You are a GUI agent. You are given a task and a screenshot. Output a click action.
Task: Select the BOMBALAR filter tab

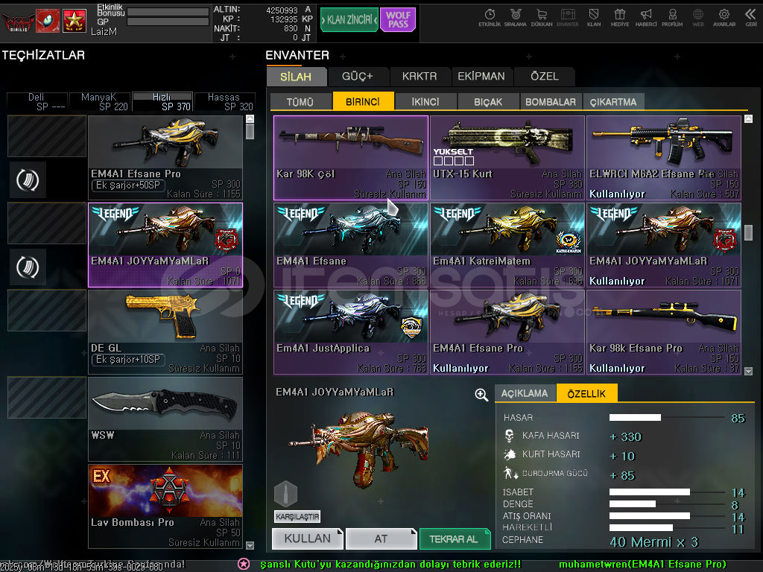coord(551,101)
